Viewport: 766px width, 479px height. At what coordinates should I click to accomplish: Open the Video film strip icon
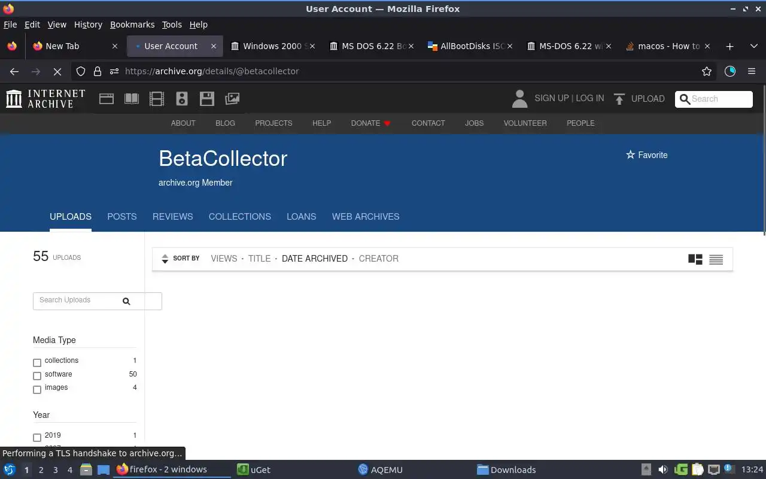[157, 99]
